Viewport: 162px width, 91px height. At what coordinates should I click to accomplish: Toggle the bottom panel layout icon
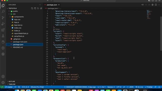pyautogui.click(x=153, y=1)
